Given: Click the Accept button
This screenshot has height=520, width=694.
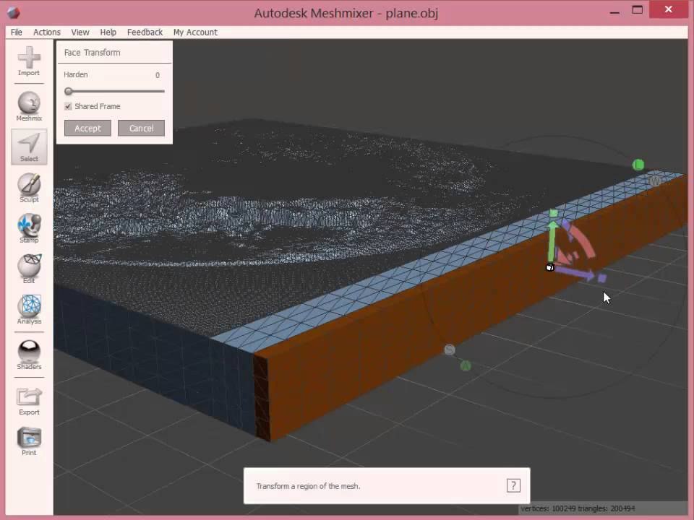Looking at the screenshot, I should point(87,129).
